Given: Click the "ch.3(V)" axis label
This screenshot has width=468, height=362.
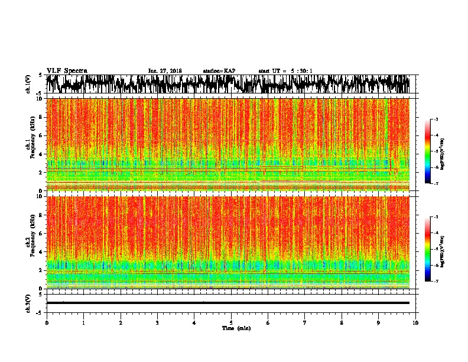Looking at the screenshot, I should [28, 303].
